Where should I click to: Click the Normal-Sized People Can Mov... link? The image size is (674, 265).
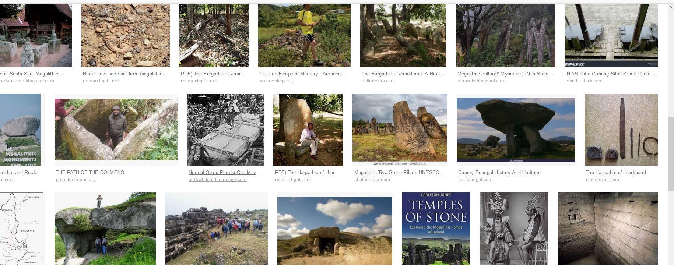tap(224, 172)
